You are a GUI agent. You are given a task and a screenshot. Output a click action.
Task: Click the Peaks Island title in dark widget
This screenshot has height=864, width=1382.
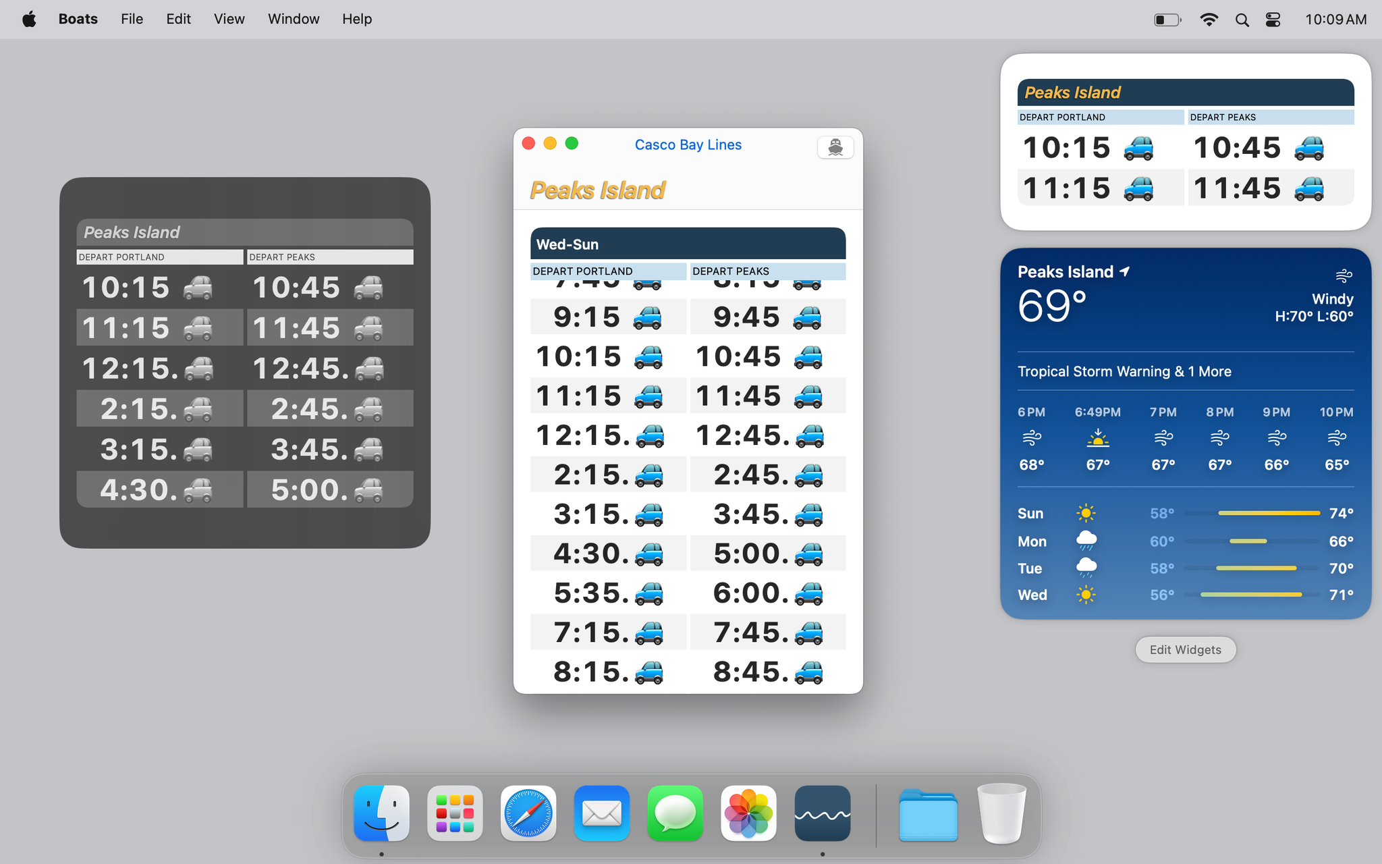point(132,232)
